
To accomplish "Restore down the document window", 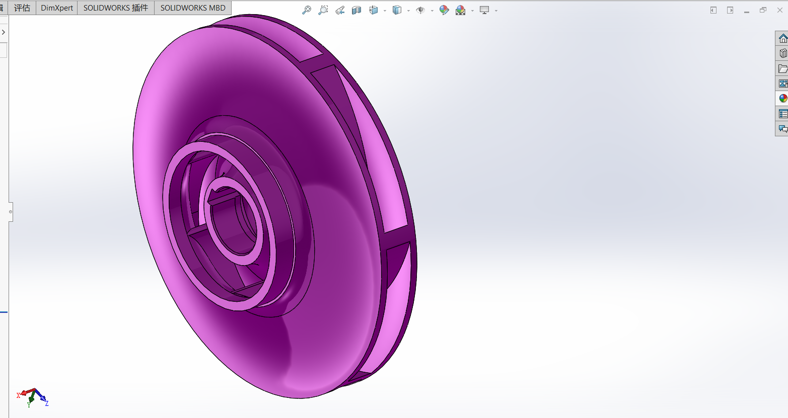I will coord(763,10).
